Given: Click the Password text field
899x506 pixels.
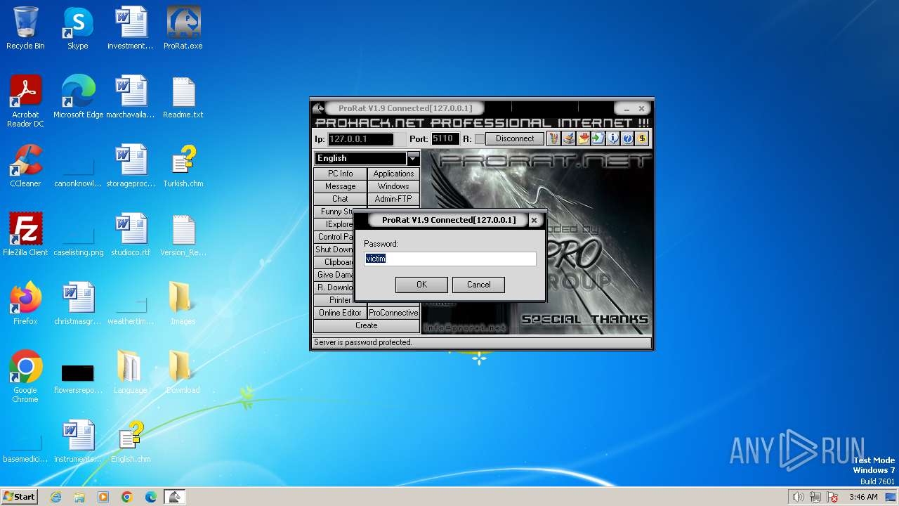Looking at the screenshot, I should pos(450,259).
